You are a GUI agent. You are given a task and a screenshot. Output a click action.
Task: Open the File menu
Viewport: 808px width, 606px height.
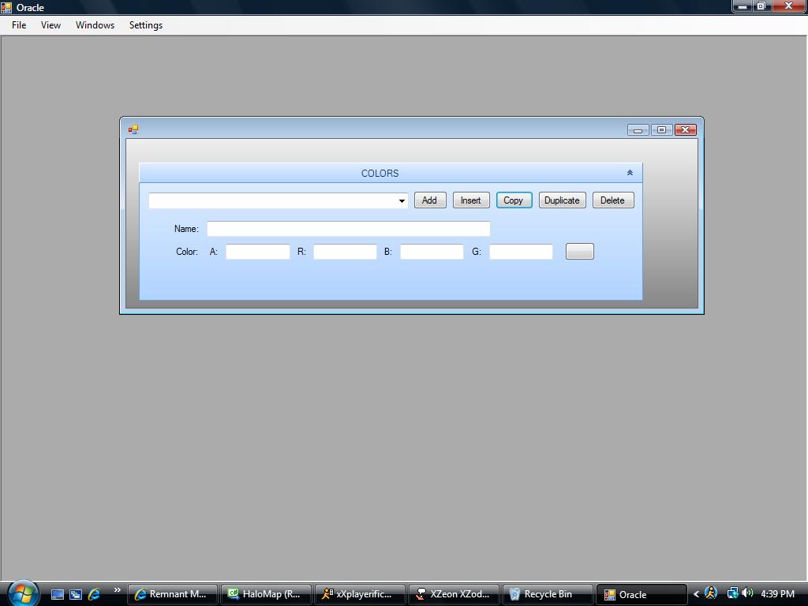[19, 25]
